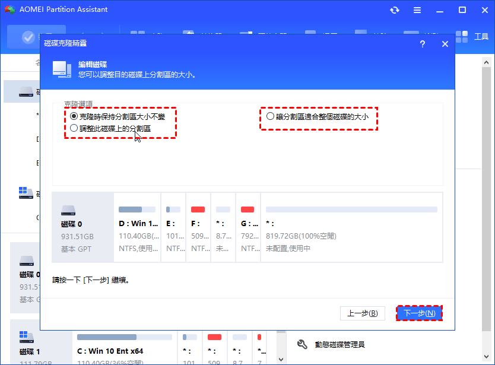Click the apply checkmark icon in main toolbar
The height and width of the screenshot is (365, 495).
click(x=28, y=37)
